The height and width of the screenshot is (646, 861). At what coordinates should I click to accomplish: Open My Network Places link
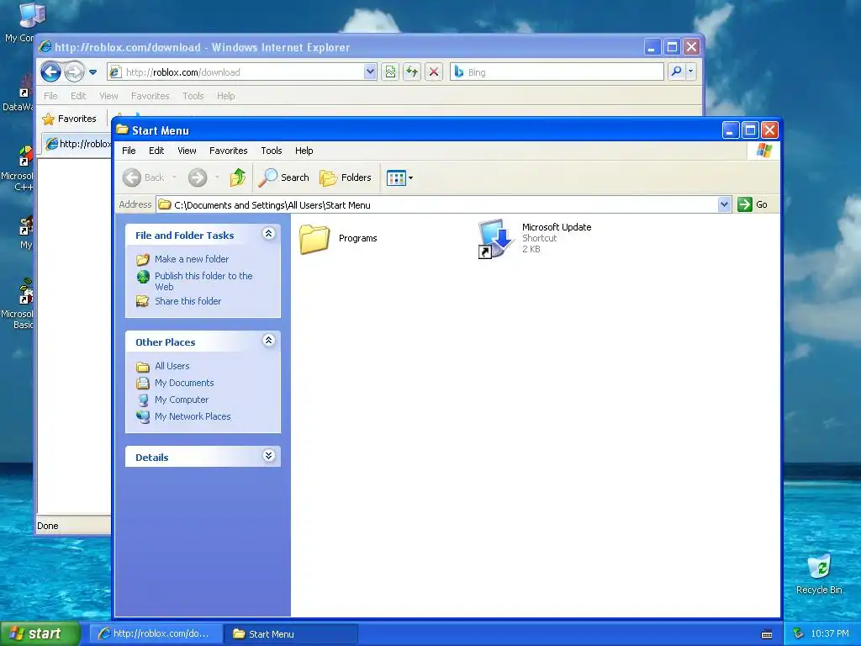(193, 416)
